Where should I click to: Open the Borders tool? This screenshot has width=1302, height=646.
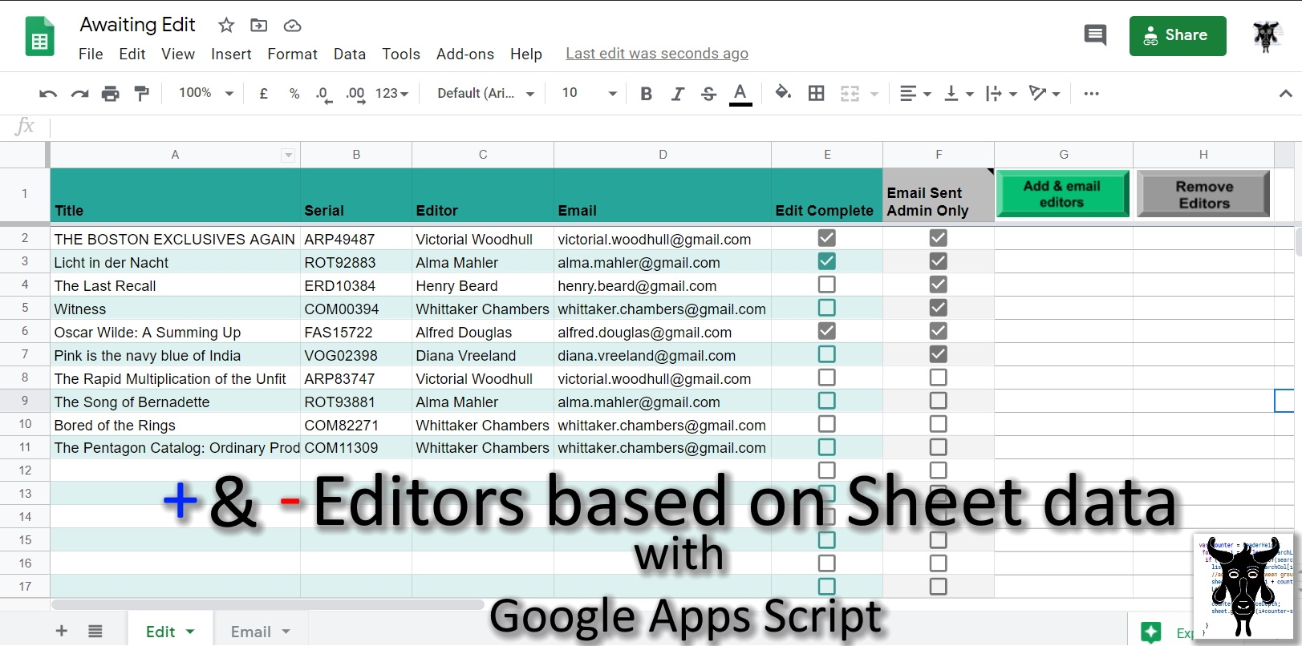[x=816, y=94]
